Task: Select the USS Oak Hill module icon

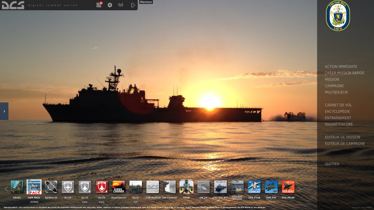Action: coord(220,187)
